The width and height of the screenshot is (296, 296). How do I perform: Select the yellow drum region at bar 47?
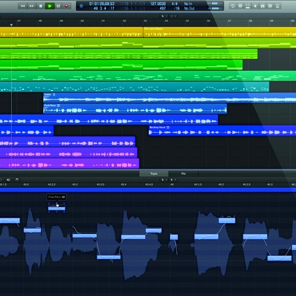[x=72, y=32]
